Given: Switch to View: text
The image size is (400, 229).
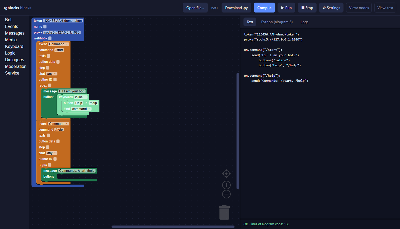Looking at the screenshot, I should 385,8.
